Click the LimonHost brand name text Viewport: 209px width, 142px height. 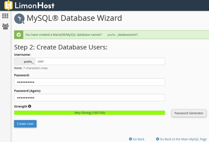(x=34, y=6)
